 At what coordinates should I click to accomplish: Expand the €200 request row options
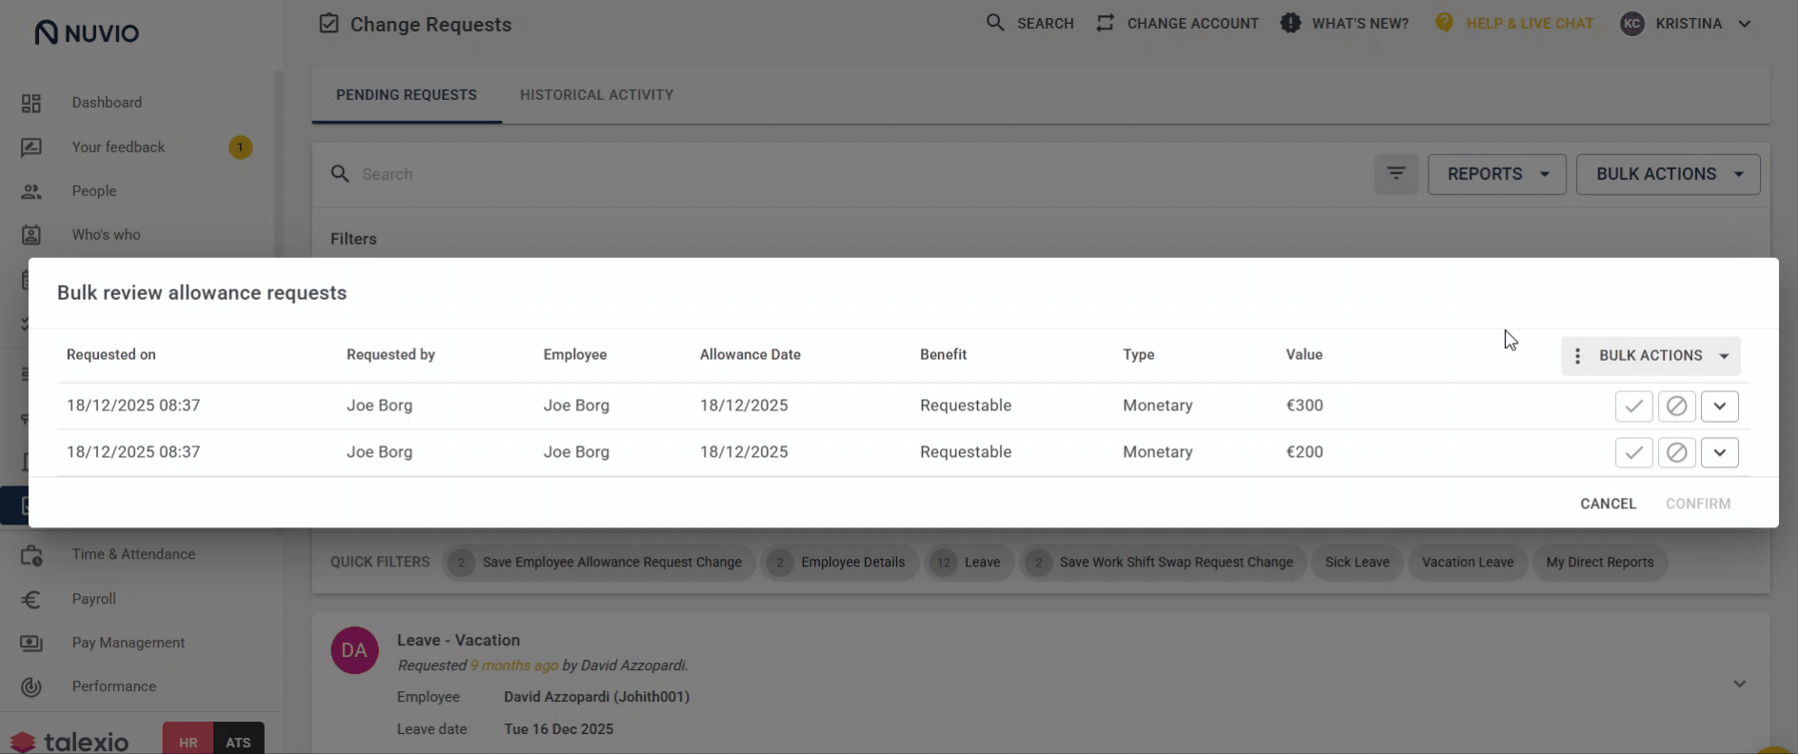[x=1719, y=452]
